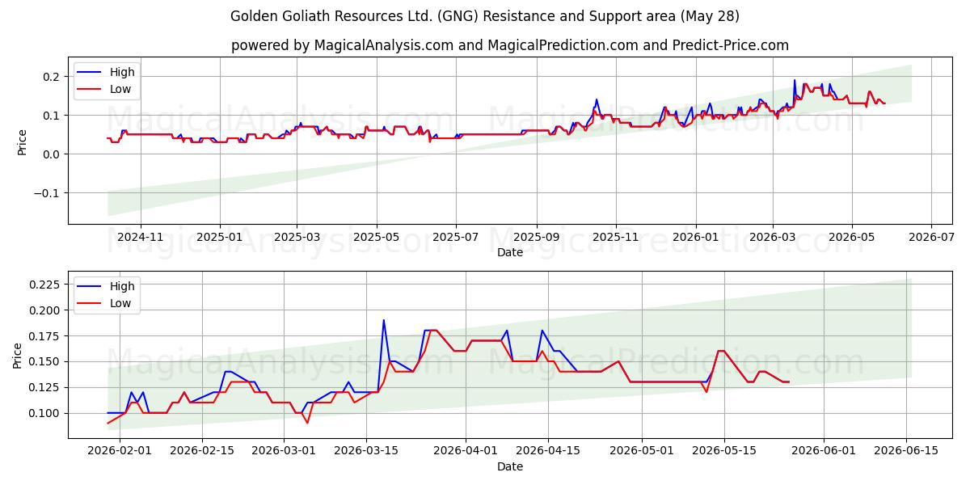Click the −0.1 y-axis tick in top chart
970x485 pixels.
[47, 192]
